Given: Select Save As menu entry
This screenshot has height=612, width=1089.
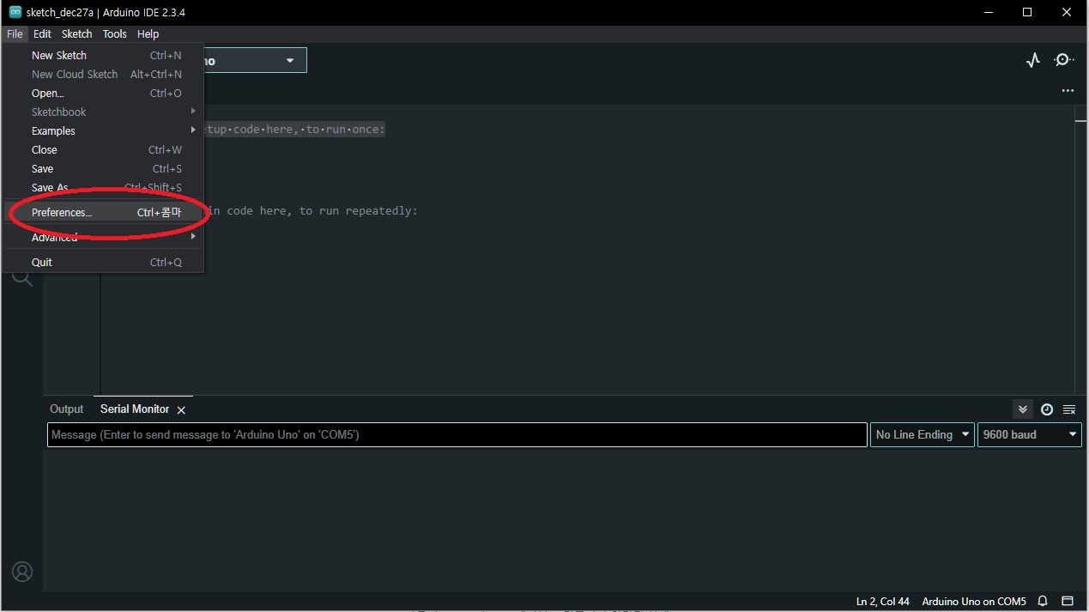Looking at the screenshot, I should click(x=103, y=187).
